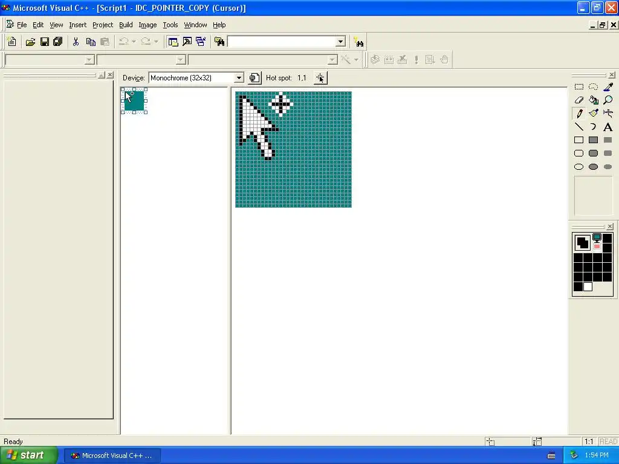
Task: Select the Eraser tool
Action: click(578, 100)
